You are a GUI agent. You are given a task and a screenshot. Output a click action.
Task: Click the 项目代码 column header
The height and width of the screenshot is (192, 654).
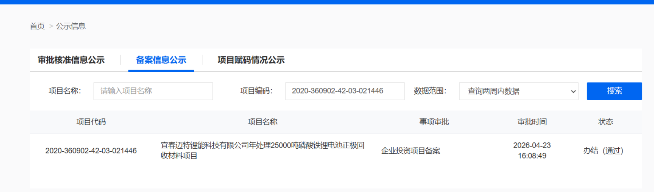click(x=91, y=122)
